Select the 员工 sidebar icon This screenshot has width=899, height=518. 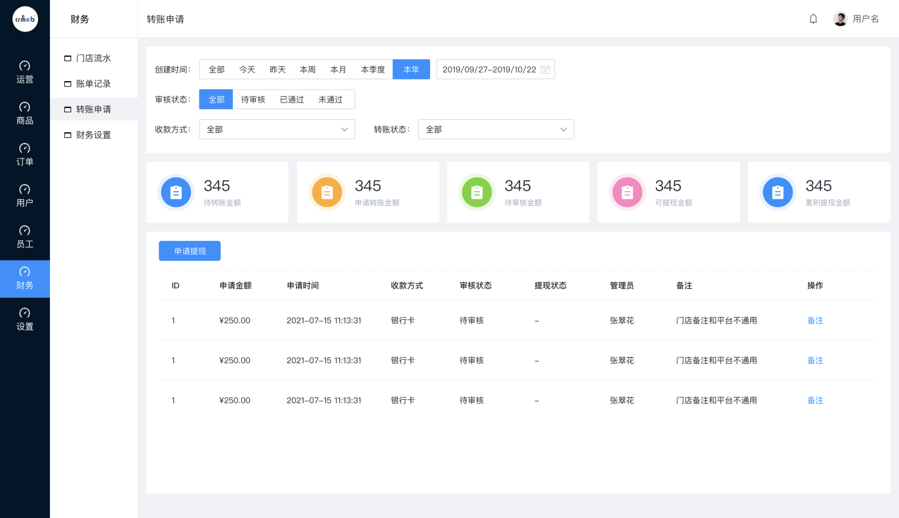[25, 231]
